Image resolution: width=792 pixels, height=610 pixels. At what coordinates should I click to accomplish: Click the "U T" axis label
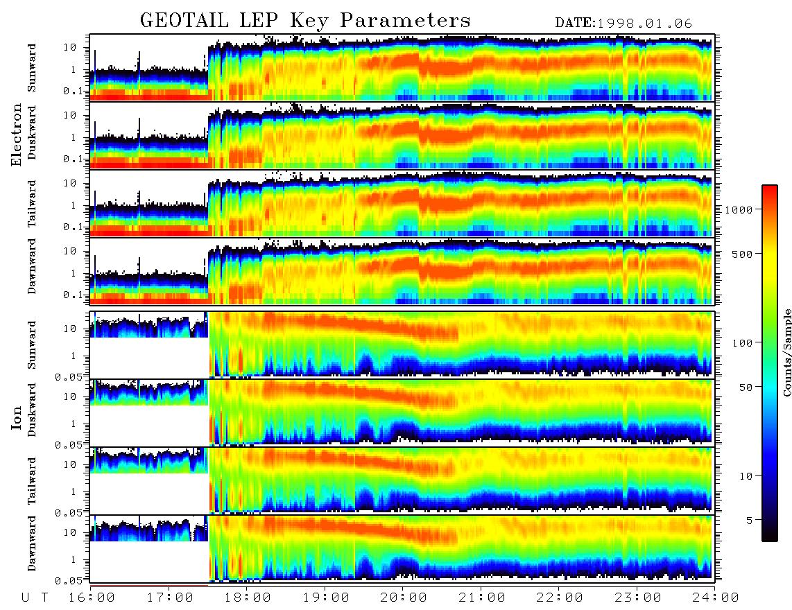tap(35, 598)
